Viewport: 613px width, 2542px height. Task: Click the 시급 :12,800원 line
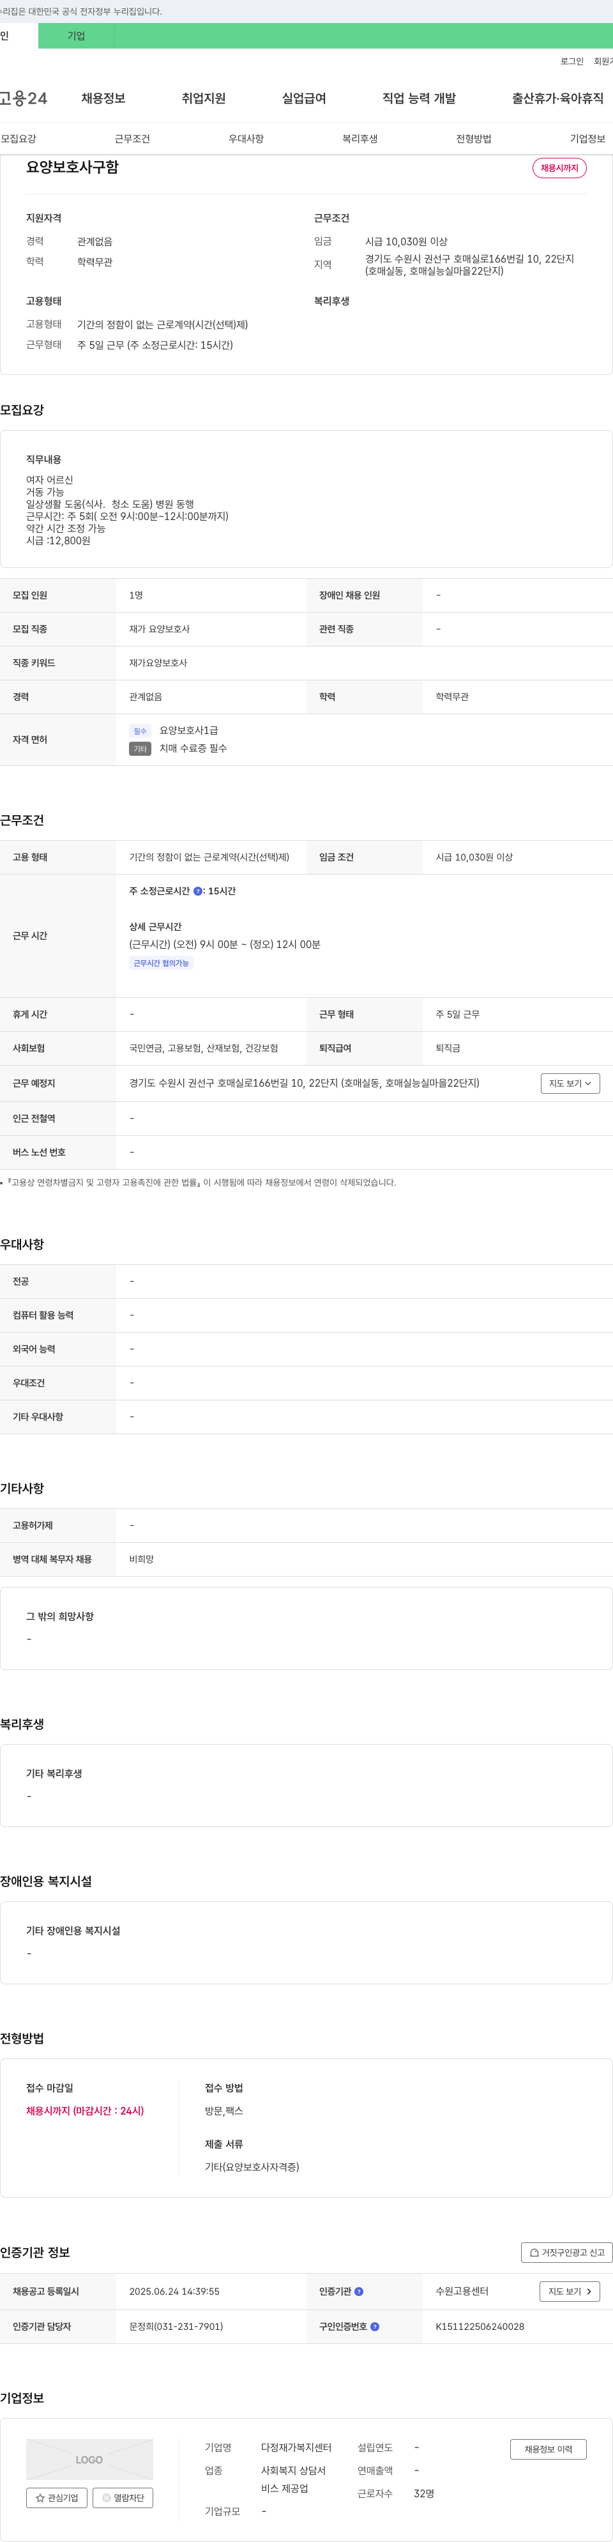tap(58, 540)
